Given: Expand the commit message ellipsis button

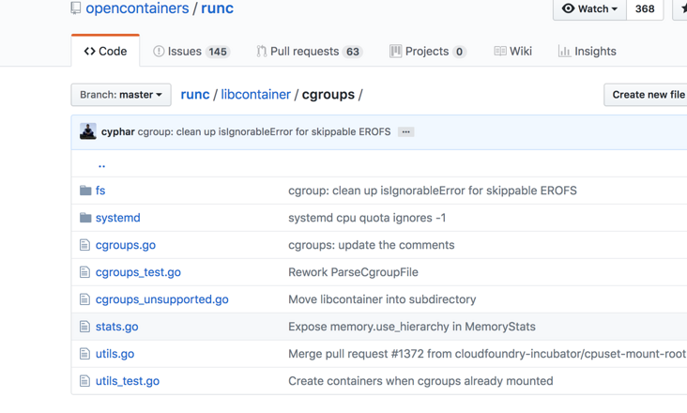Looking at the screenshot, I should (x=406, y=131).
